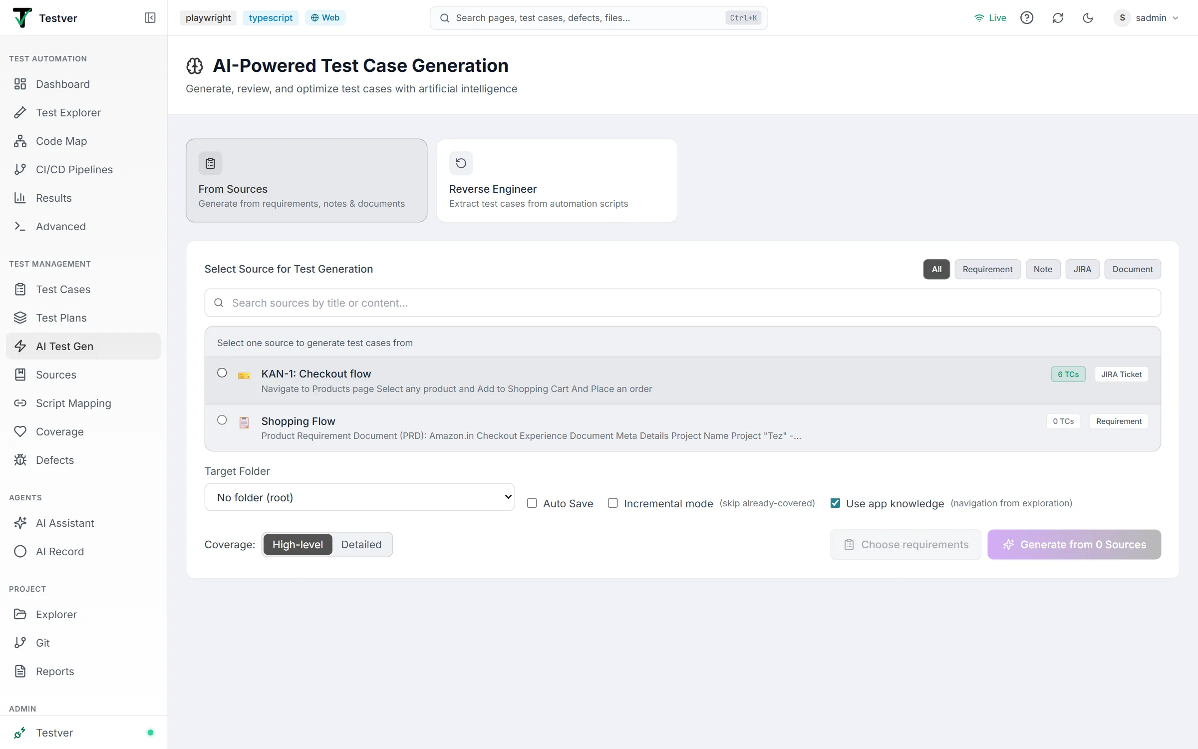Choose the Reverse Engineer card
This screenshot has width=1198, height=749.
click(x=557, y=180)
